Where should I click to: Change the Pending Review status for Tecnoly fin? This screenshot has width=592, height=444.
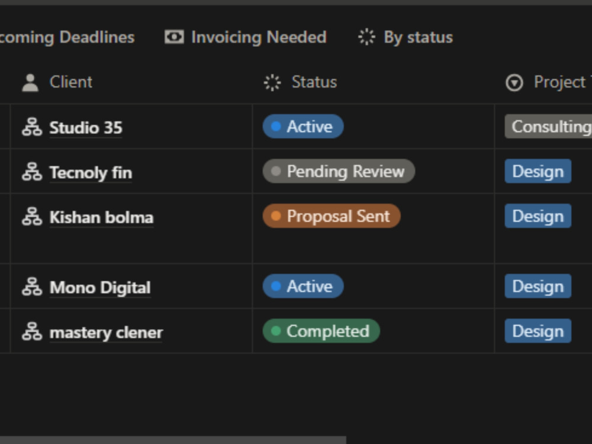[339, 172]
